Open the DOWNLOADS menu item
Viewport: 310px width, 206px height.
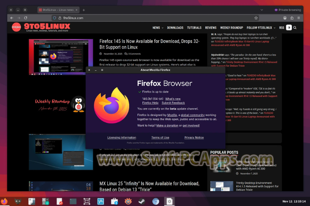[x=175, y=28]
